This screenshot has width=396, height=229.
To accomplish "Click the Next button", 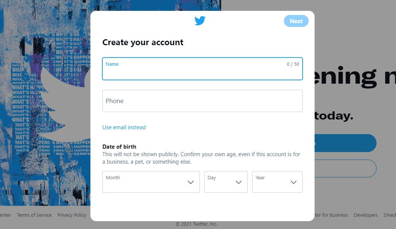I will click(x=296, y=21).
